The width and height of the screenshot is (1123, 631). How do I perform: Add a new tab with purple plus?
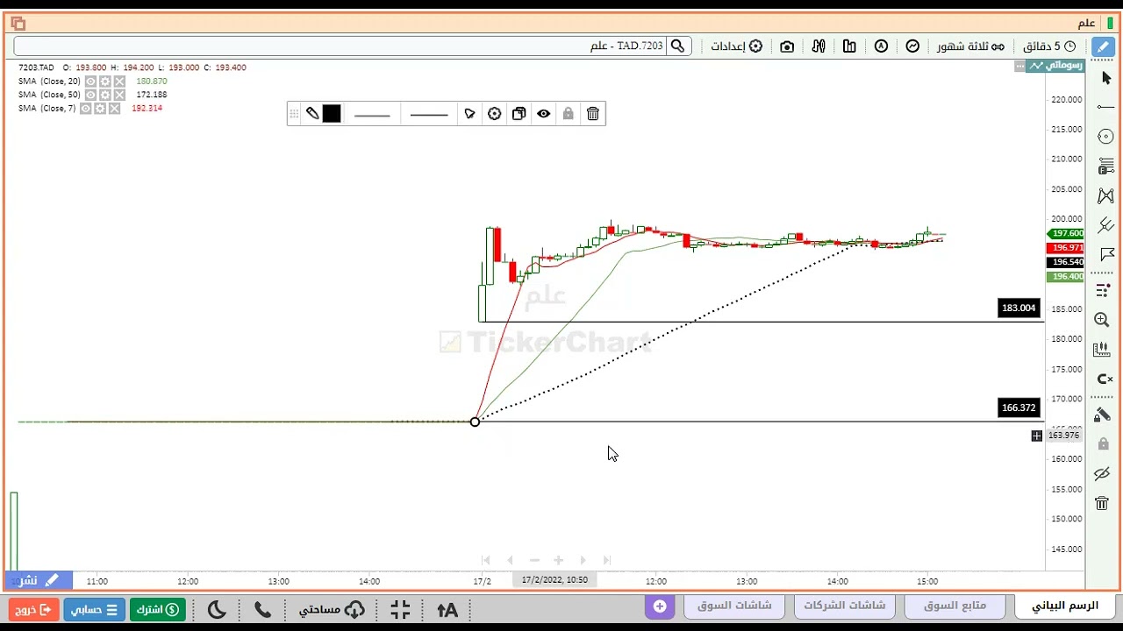pos(660,606)
